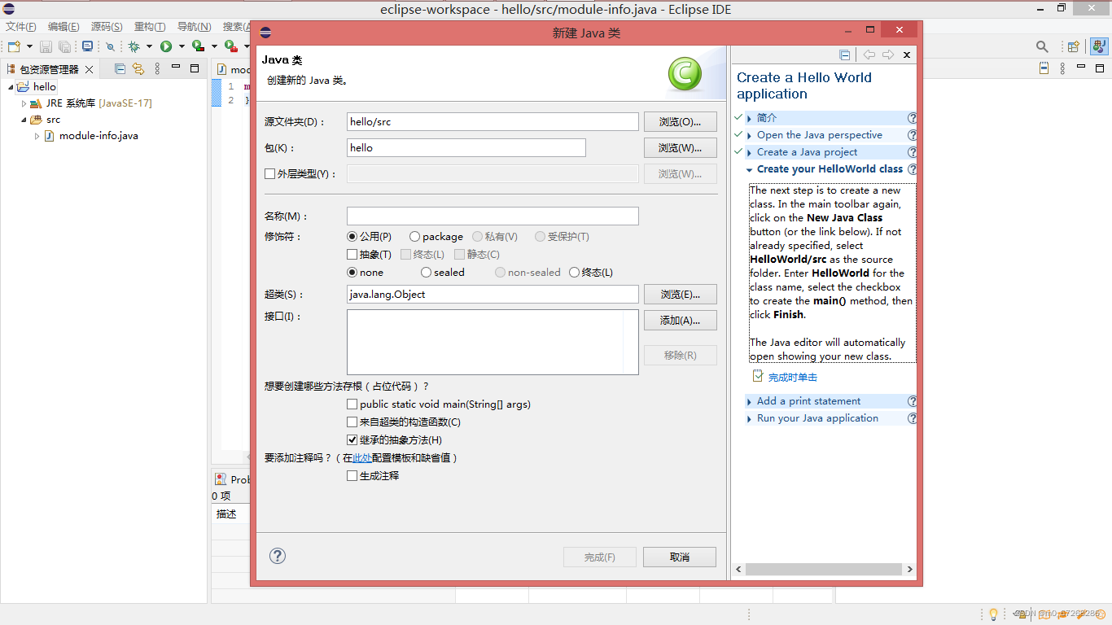The width and height of the screenshot is (1112, 625).
Task: Click the 完成时单击 link in cheat sheet
Action: pos(793,378)
